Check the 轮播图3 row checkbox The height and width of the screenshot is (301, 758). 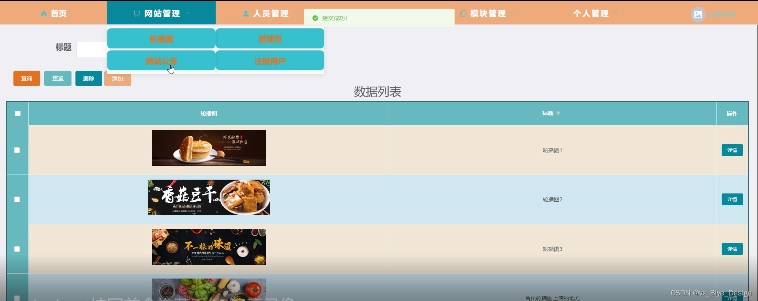[17, 249]
